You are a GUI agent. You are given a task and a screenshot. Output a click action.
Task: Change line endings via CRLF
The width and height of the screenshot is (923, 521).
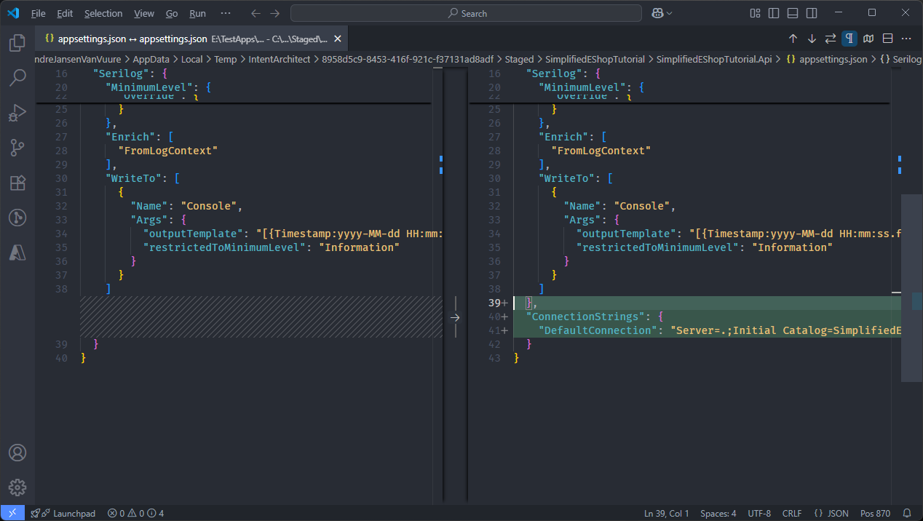point(792,513)
